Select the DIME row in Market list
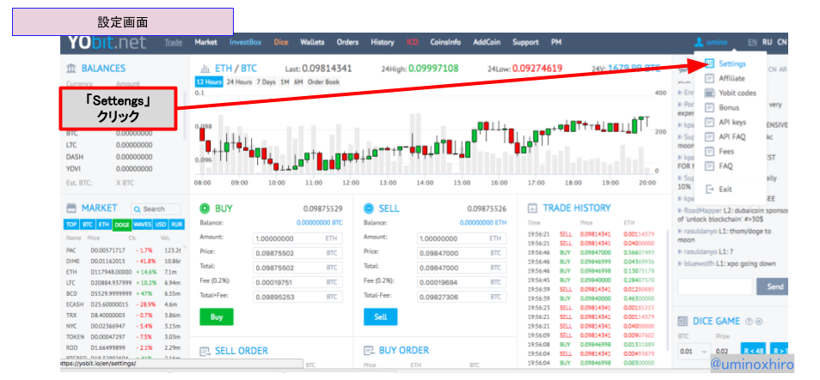The width and height of the screenshot is (820, 380). point(124,261)
